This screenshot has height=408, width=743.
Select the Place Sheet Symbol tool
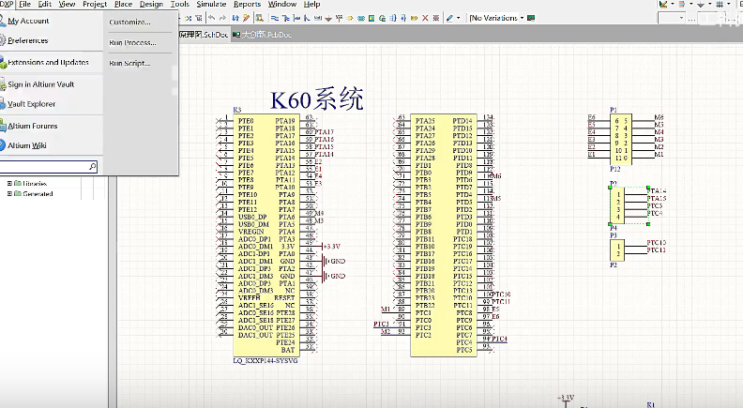pos(361,18)
